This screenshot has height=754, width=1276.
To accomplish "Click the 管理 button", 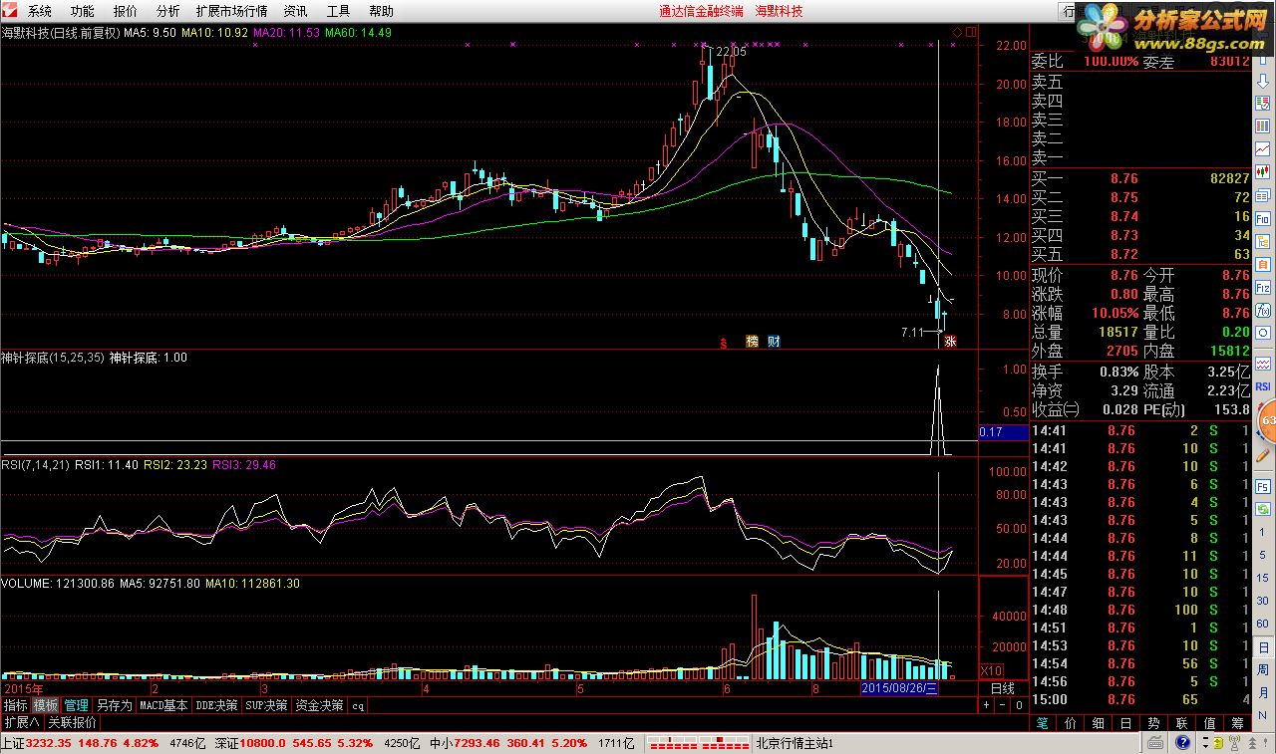I will click(x=77, y=705).
